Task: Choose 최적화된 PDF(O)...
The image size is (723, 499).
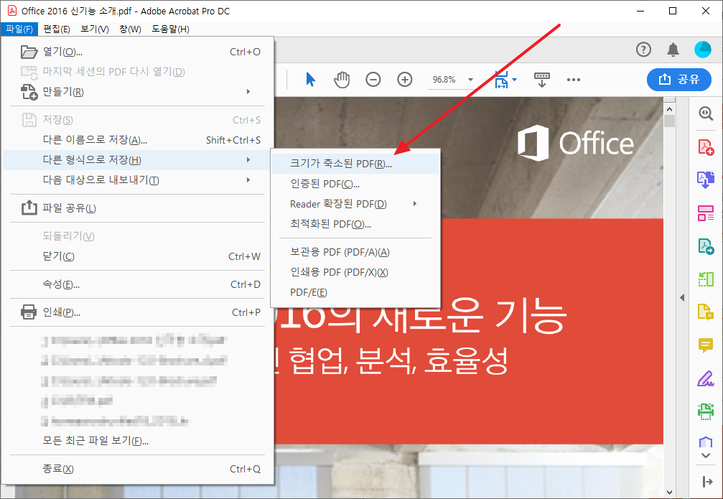Action: tap(355, 224)
